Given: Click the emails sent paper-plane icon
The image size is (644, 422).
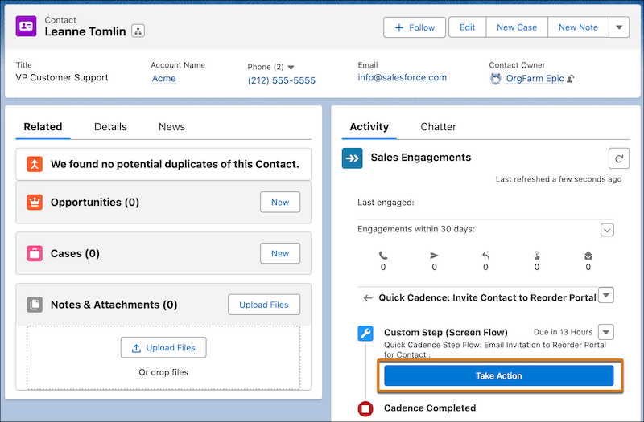Looking at the screenshot, I should (434, 256).
